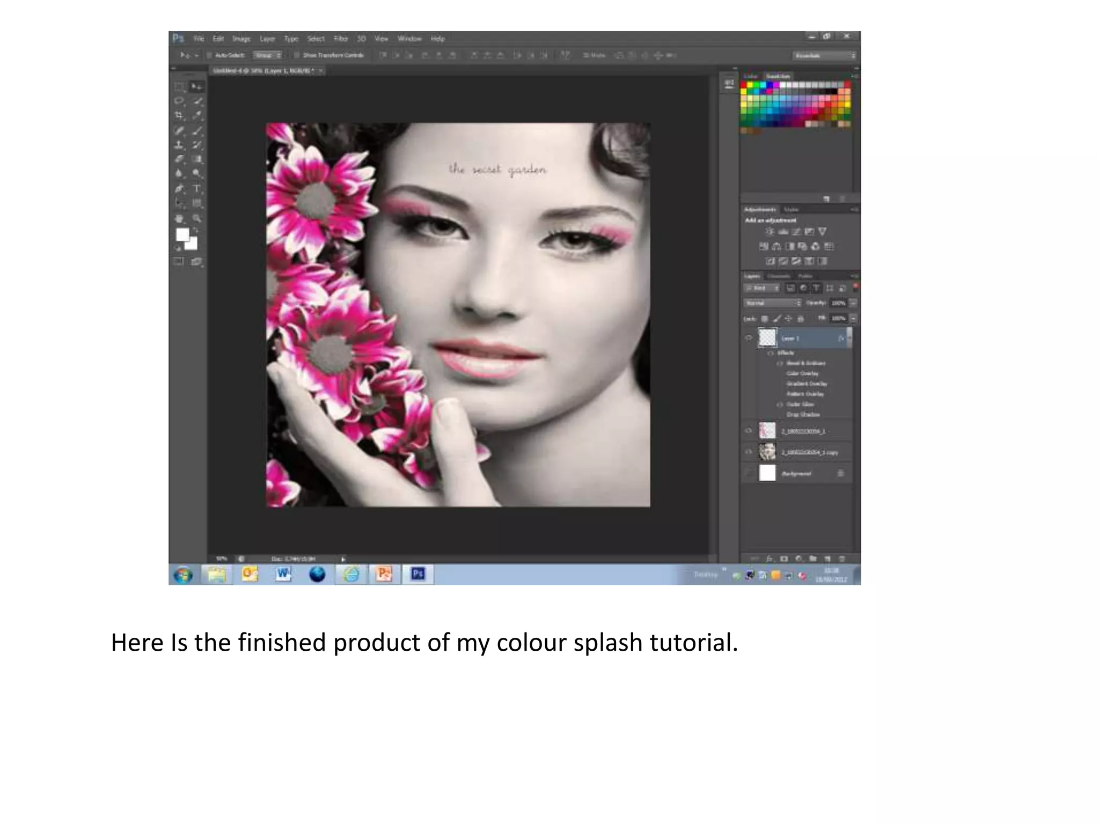Open the Fill slider arrow
This screenshot has width=1099, height=824.
pyautogui.click(x=853, y=319)
